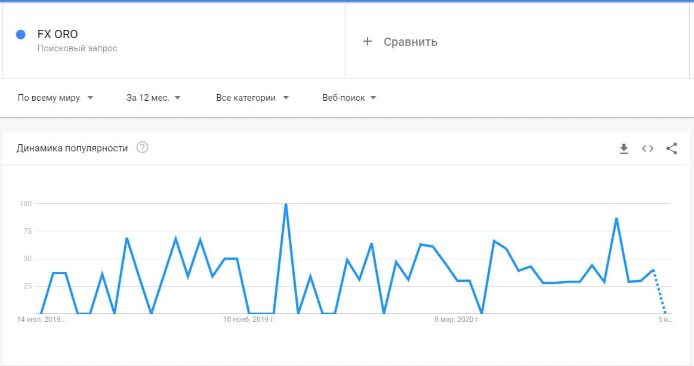Click the 'Поисковый запрос' subtitle text

(x=77, y=48)
